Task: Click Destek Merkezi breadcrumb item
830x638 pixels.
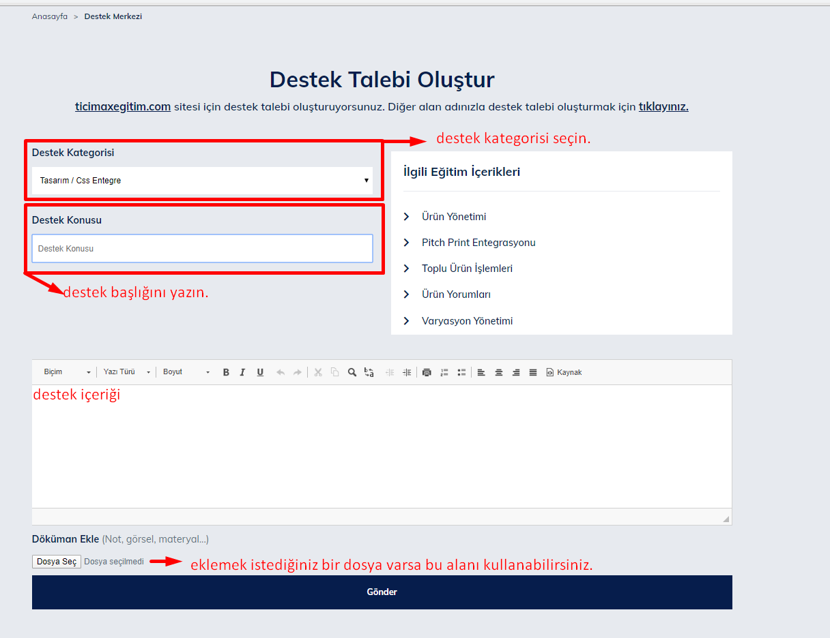Action: click(x=113, y=16)
